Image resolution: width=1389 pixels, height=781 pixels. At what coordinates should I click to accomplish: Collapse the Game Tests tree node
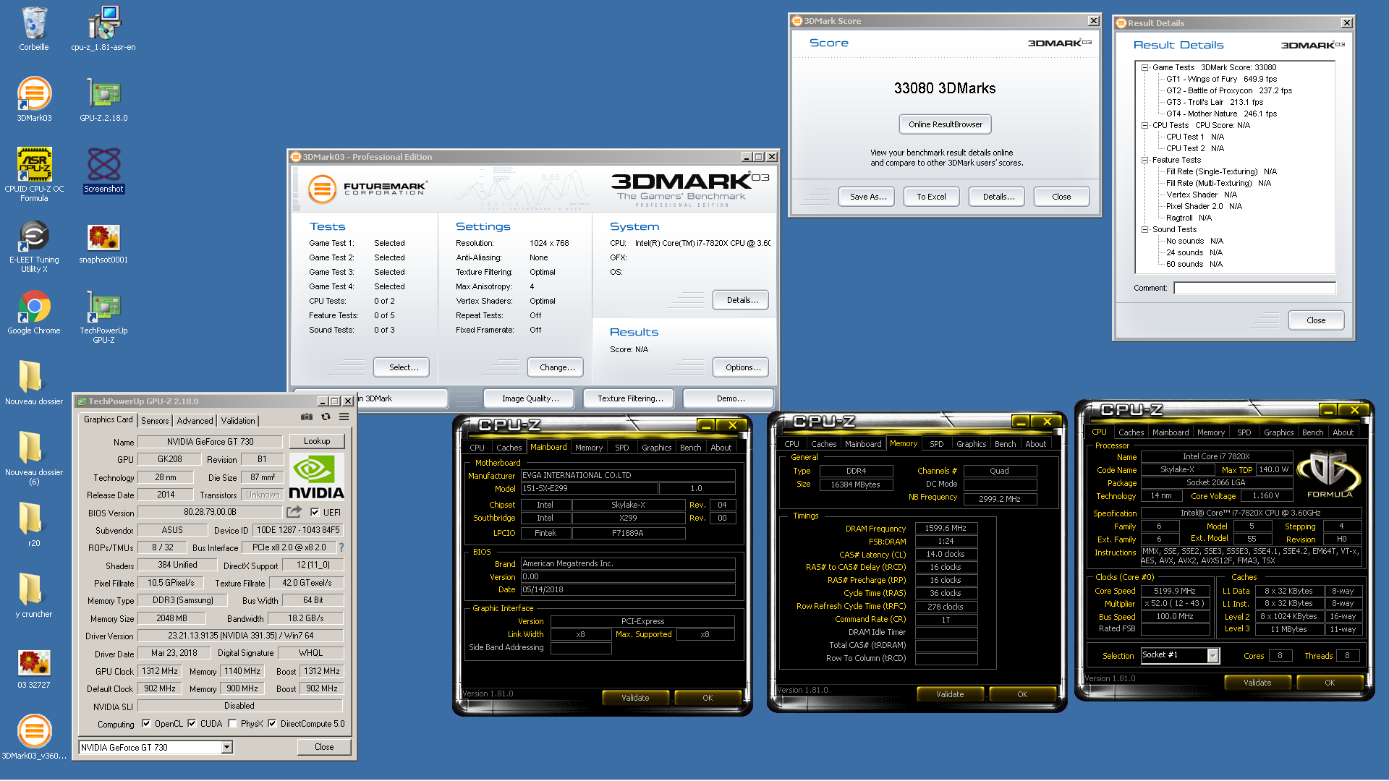point(1144,67)
